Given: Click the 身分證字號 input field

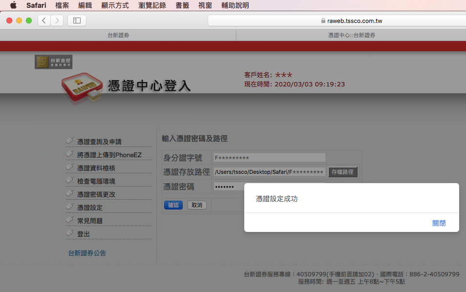Looking at the screenshot, I should pos(269,158).
